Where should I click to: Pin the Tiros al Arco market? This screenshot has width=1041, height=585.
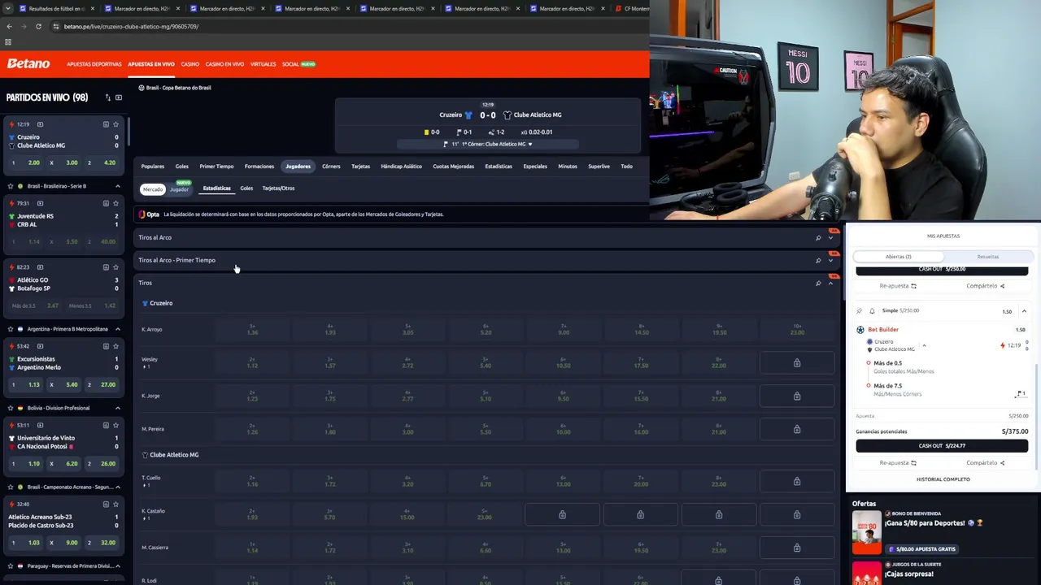(818, 238)
